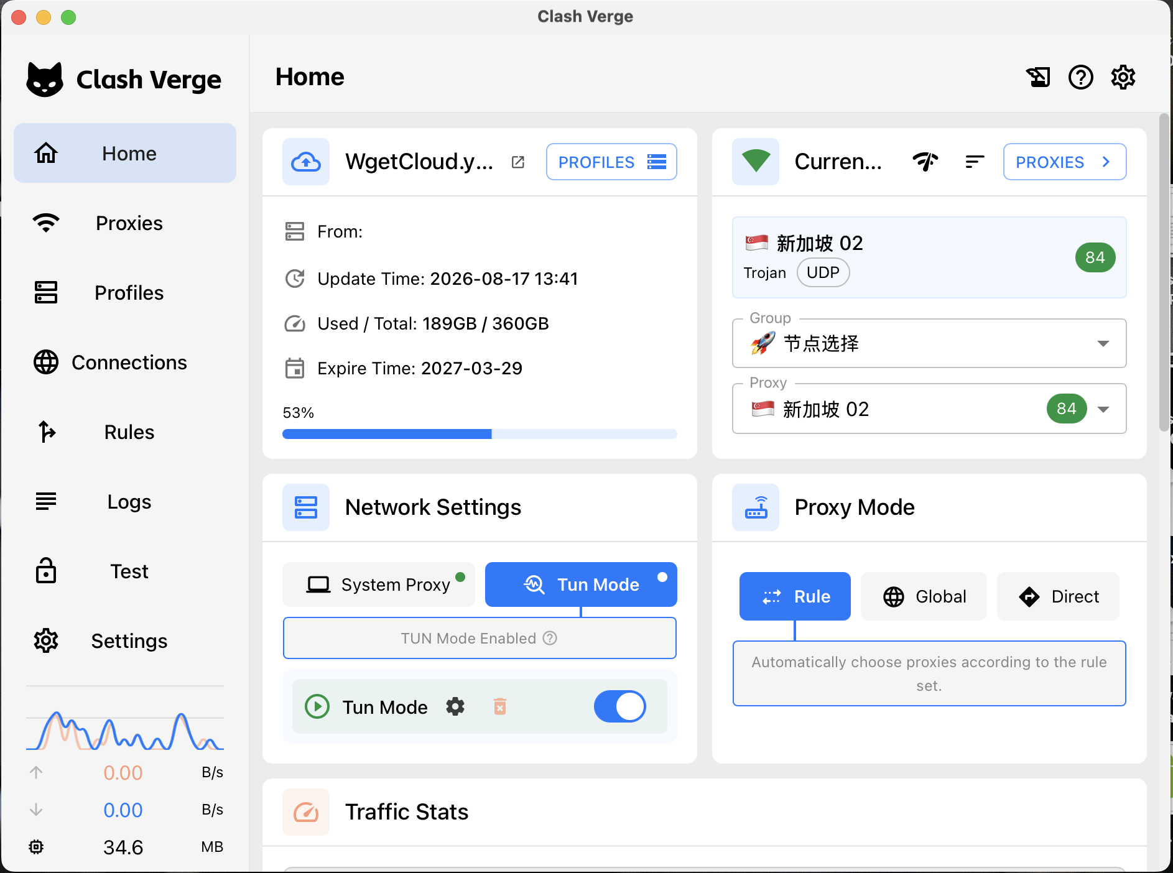This screenshot has width=1173, height=873.
Task: Click the WgetCloud profile name
Action: click(x=419, y=162)
